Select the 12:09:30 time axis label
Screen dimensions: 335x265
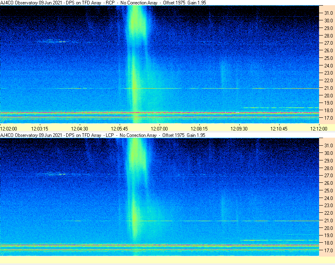pos(239,129)
